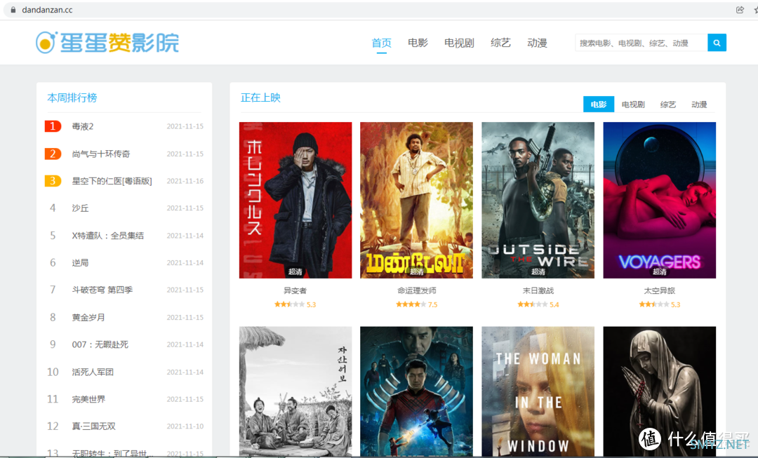The height and width of the screenshot is (458, 758).
Task: Click the yellow rank 3 badge
Action: click(x=53, y=181)
